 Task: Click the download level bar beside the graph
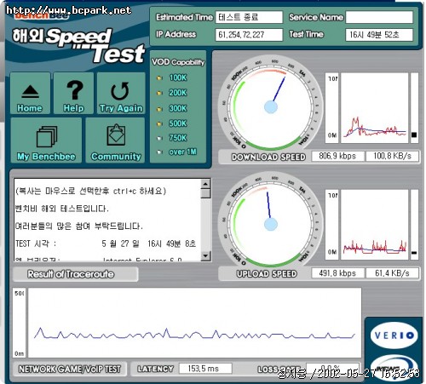point(414,108)
